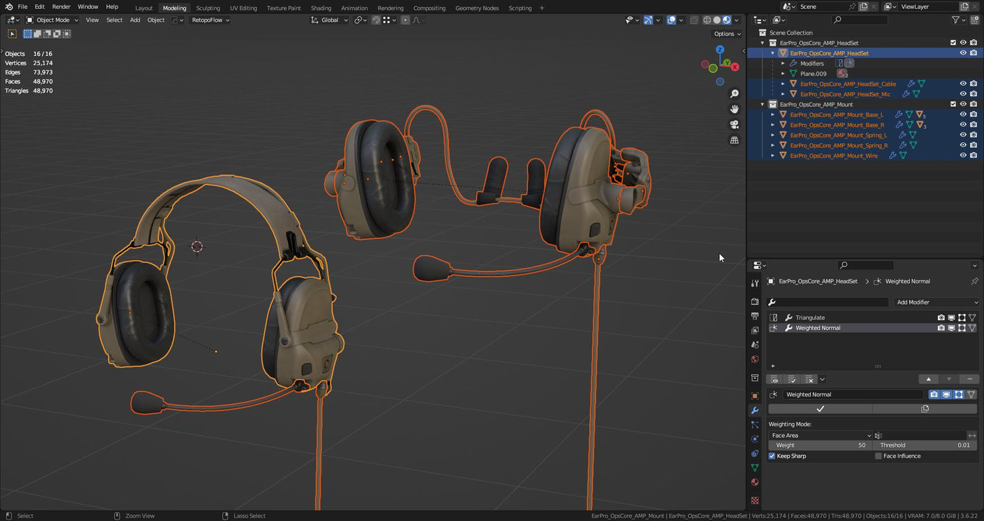Uncheck the Keep Sharp checkbox
The image size is (984, 521).
pyautogui.click(x=772, y=456)
